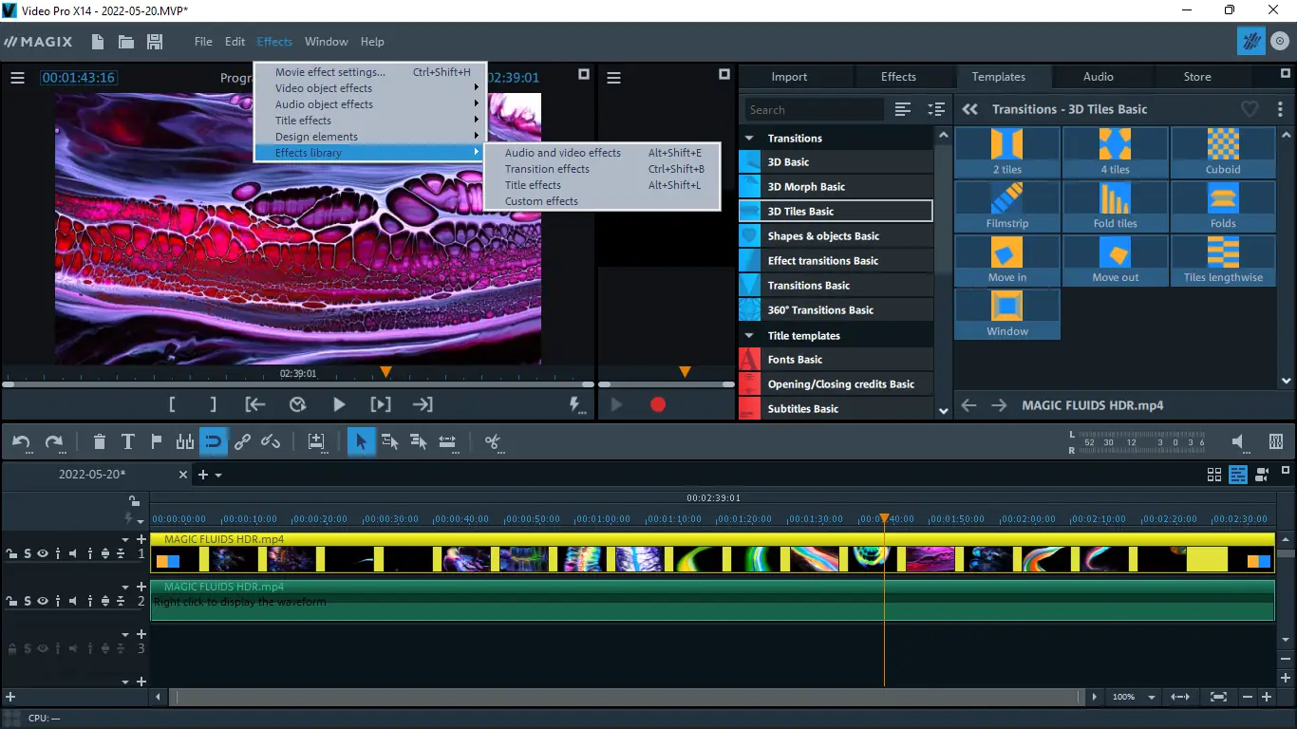Toggle the magnet snapping button

(214, 441)
